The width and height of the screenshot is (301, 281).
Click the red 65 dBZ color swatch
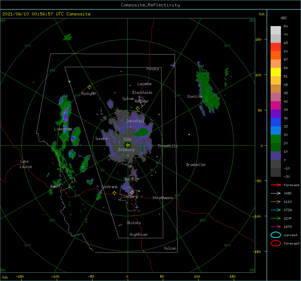(276, 47)
